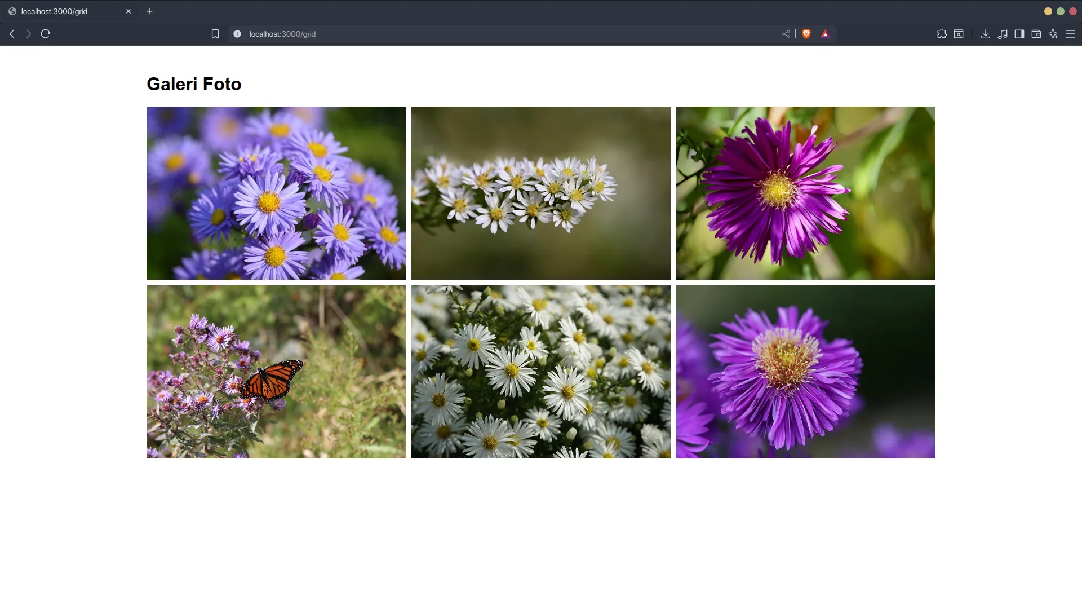Bookmark this page
The height and width of the screenshot is (591, 1082).
click(215, 34)
